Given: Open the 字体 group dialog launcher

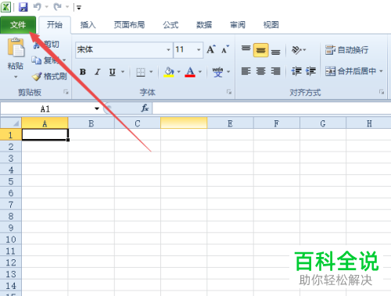Looking at the screenshot, I should tap(229, 91).
